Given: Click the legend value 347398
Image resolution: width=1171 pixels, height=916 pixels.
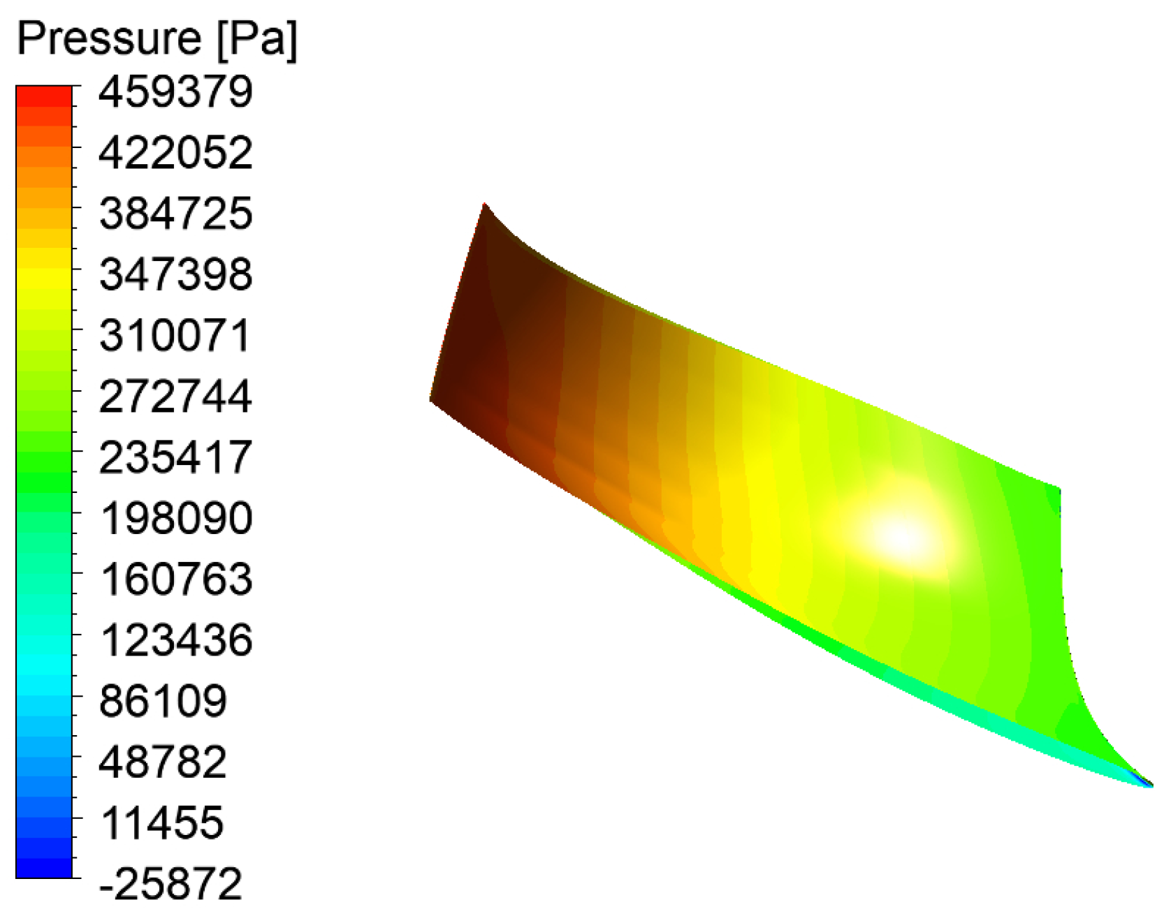Looking at the screenshot, I should pyautogui.click(x=176, y=274).
